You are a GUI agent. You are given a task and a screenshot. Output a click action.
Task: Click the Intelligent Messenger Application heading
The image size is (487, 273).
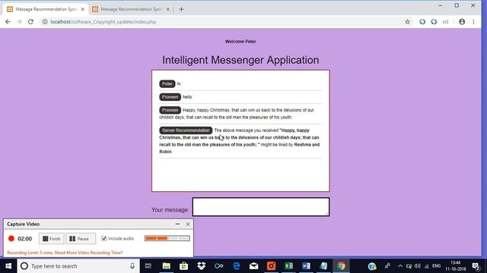click(240, 60)
